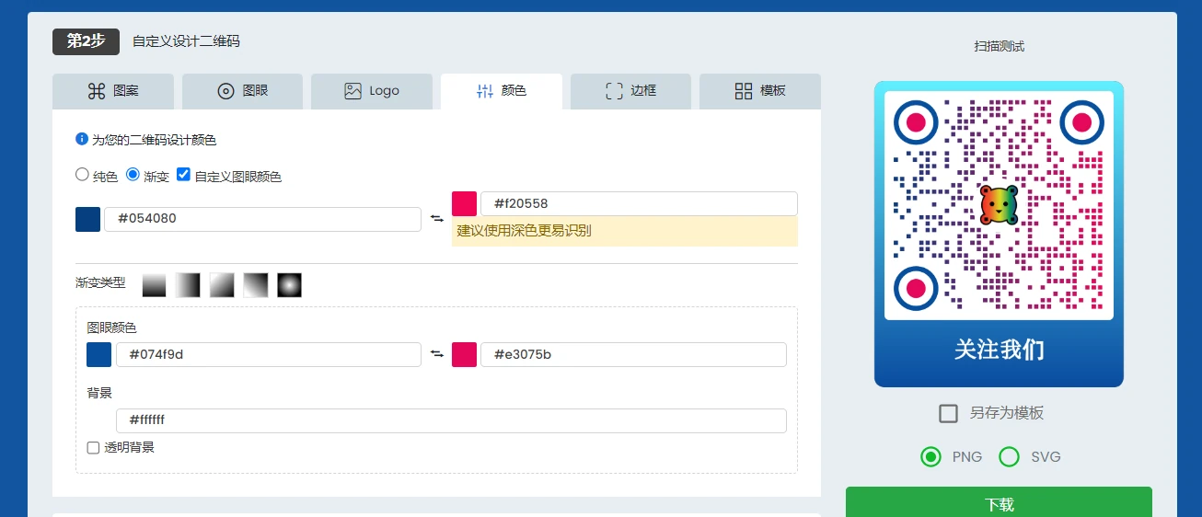Enable 透明背景 transparent background checkbox
The image size is (1202, 517).
click(93, 448)
